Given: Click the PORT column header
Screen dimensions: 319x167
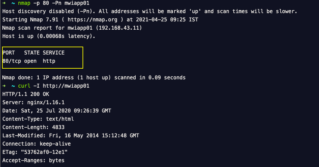Looking at the screenshot, I should (9, 53).
